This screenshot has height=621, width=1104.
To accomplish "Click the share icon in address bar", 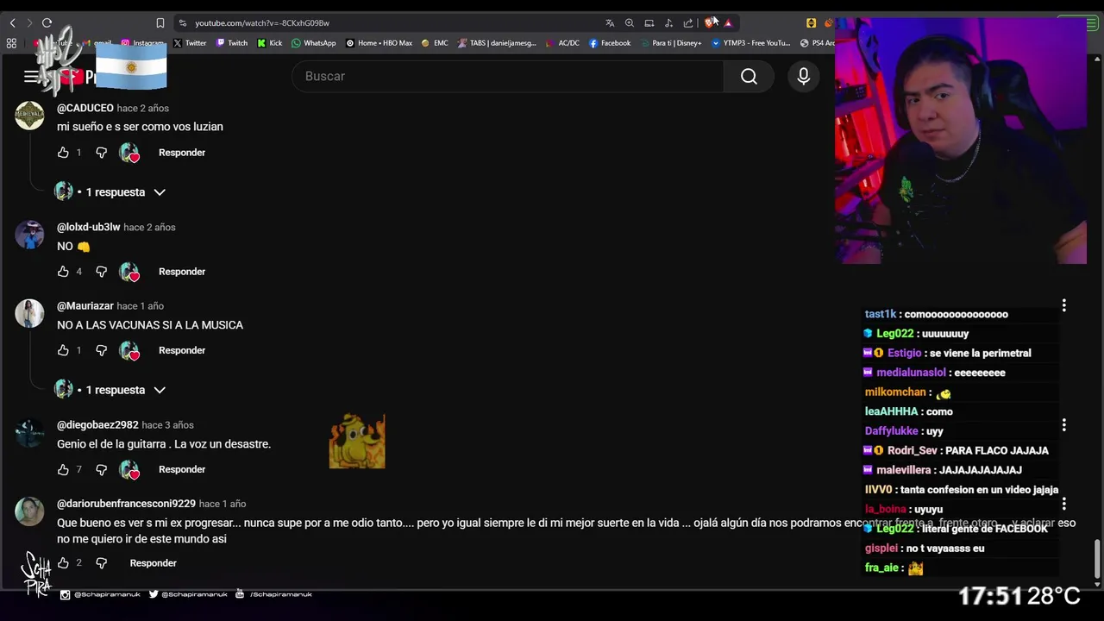I will click(x=687, y=23).
